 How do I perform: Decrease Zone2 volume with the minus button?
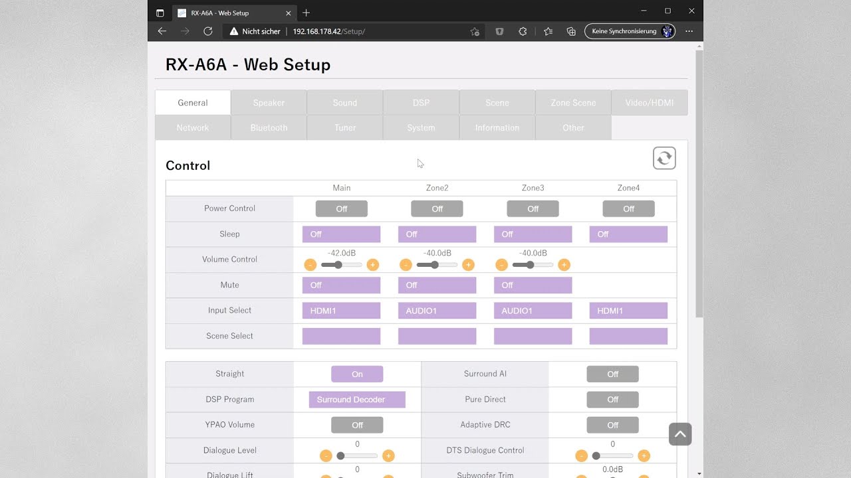coord(406,265)
